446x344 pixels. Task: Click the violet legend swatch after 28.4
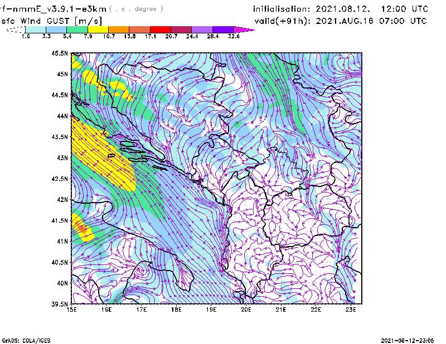(223, 30)
